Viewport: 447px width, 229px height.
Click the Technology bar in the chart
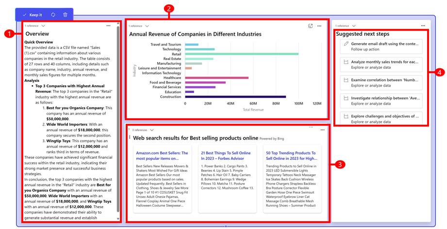[200, 49]
